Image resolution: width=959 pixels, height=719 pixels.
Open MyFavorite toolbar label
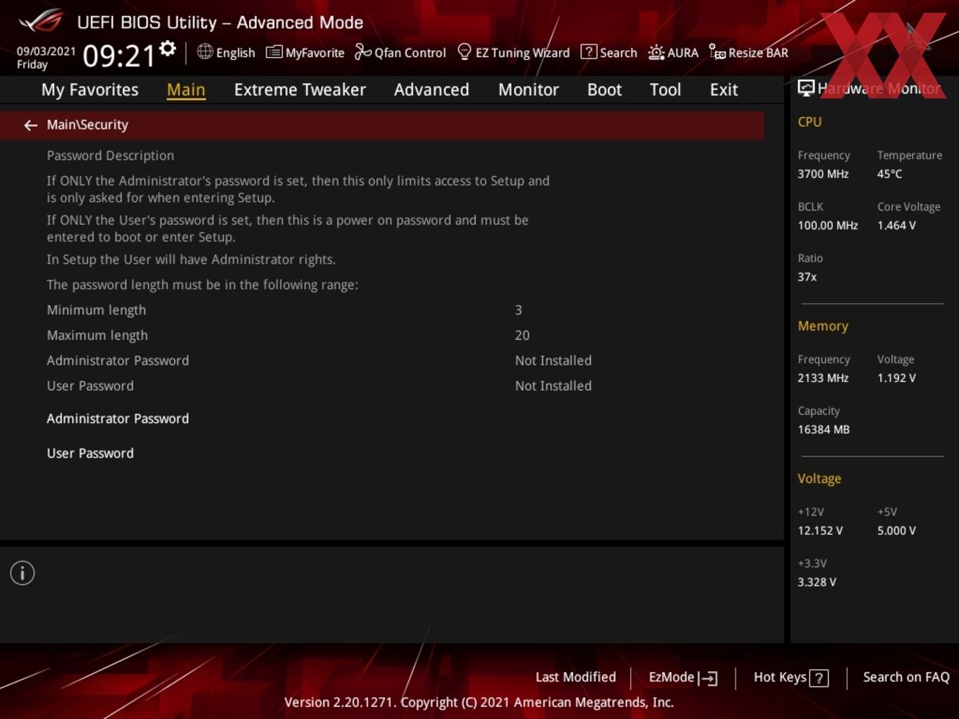point(314,53)
